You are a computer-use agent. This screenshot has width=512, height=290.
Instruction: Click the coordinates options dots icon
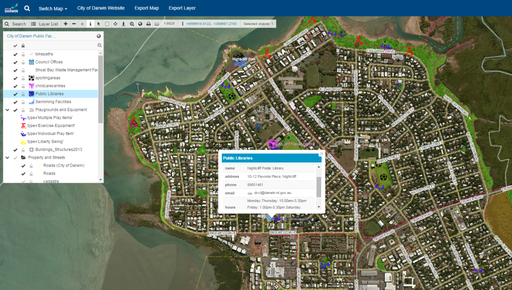(x=182, y=24)
